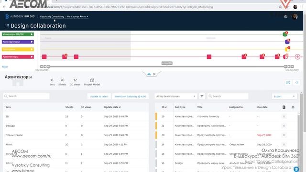Screen dimensions: 306x172
Task: Open the AP.rvt set row
Action: pyautogui.click(x=76, y=144)
